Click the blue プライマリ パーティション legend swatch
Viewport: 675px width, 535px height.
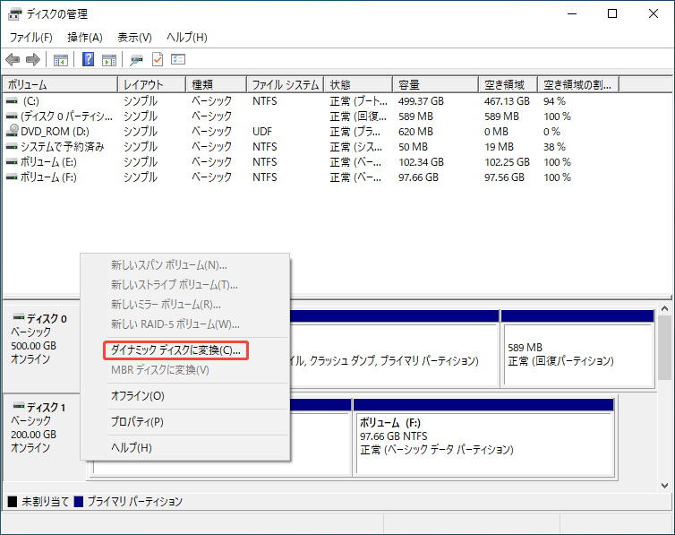[79, 502]
